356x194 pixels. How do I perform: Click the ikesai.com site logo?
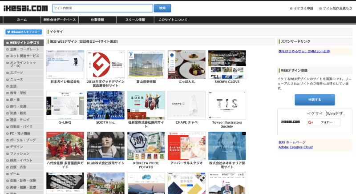(x=26, y=8)
